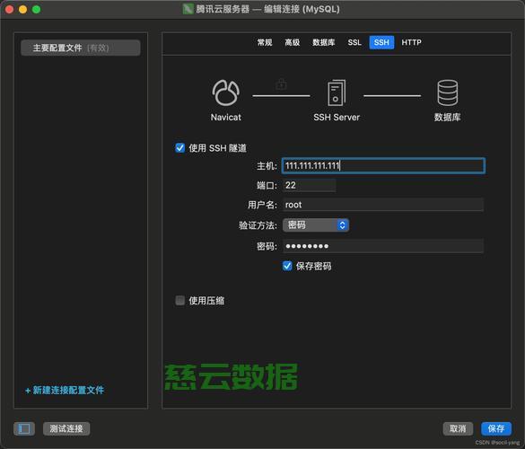Switch to the SSL tab

[354, 42]
